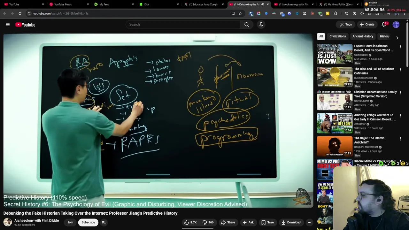
Task: Open more video actions ellipsis
Action: [x=309, y=222]
